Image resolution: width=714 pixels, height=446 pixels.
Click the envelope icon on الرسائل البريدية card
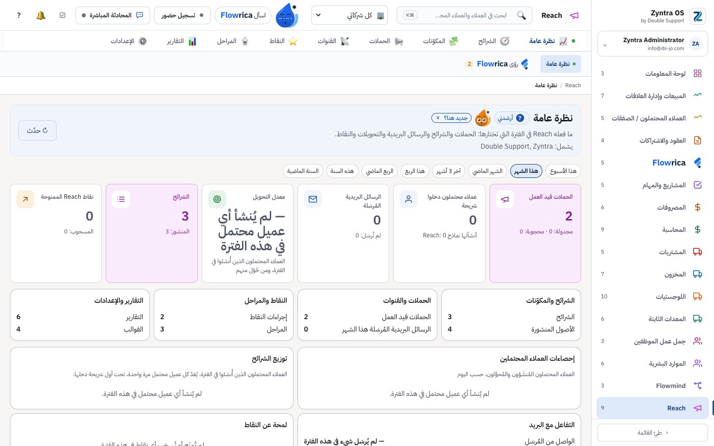pos(313,199)
